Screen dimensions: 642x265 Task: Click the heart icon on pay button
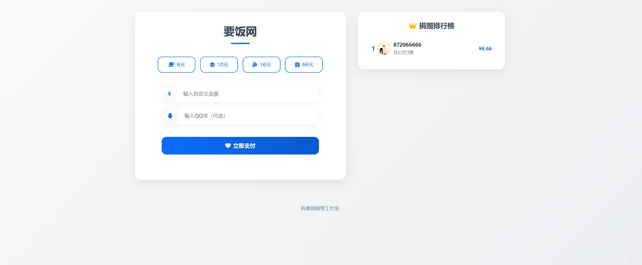[228, 146]
